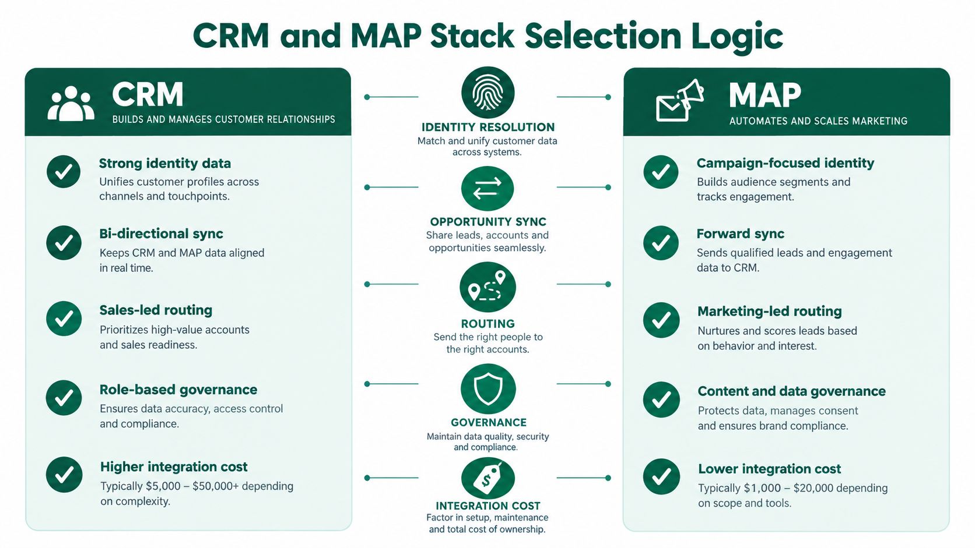Click the IDENTITY RESOLUTION label

click(488, 127)
